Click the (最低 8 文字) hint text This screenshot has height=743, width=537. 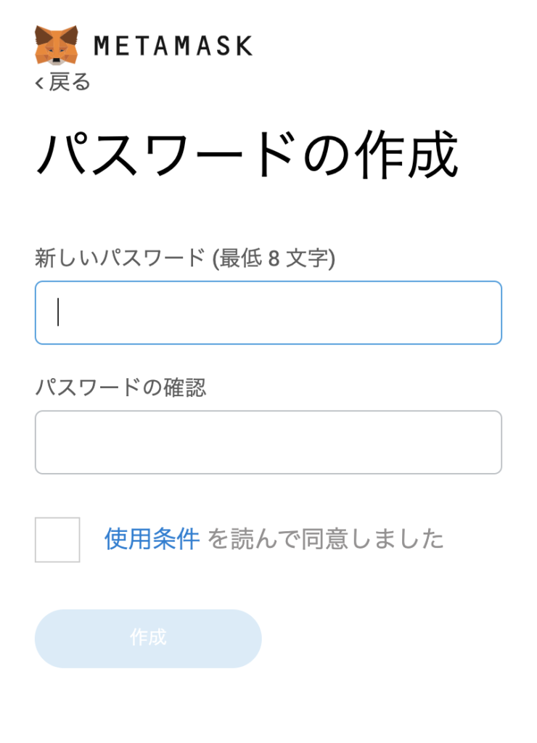[x=274, y=258]
